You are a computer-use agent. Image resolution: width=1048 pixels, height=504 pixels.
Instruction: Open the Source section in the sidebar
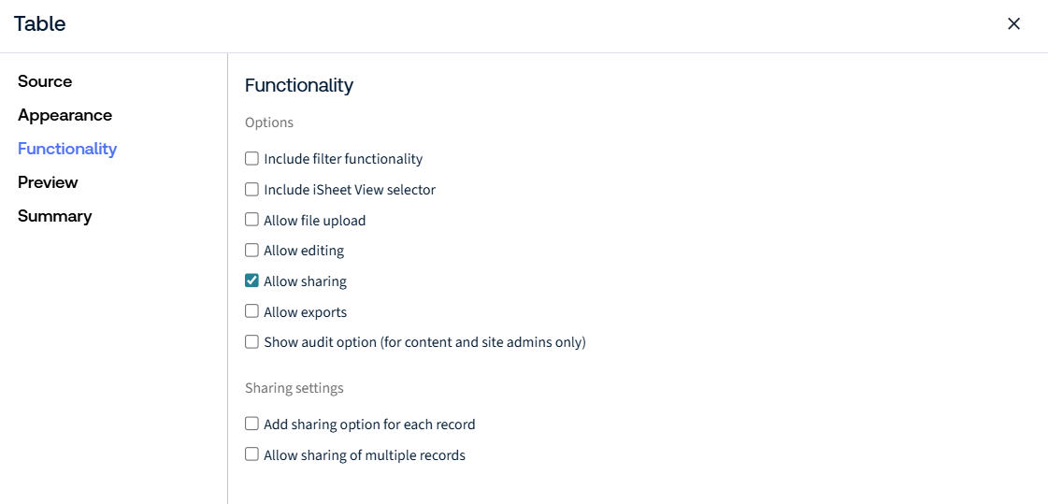pyautogui.click(x=45, y=81)
